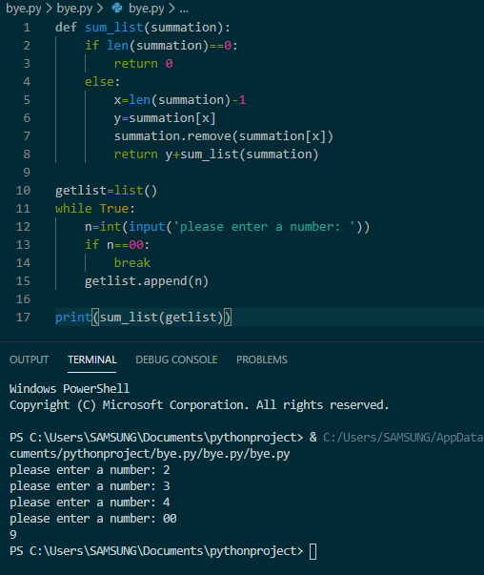
Task: Click the break statement on line 14
Action: [x=131, y=263]
